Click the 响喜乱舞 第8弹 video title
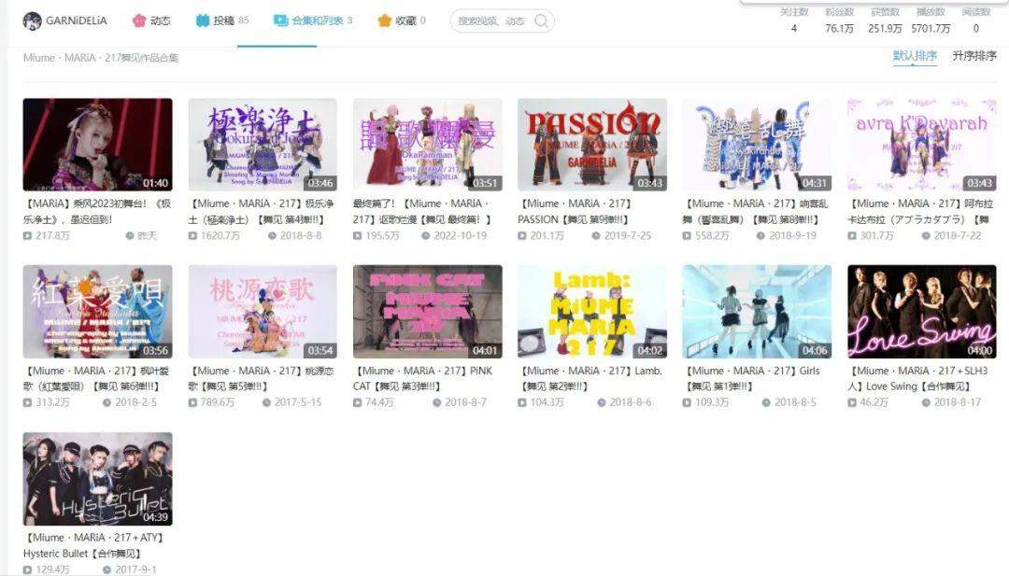The width and height of the screenshot is (1009, 576). (756, 212)
